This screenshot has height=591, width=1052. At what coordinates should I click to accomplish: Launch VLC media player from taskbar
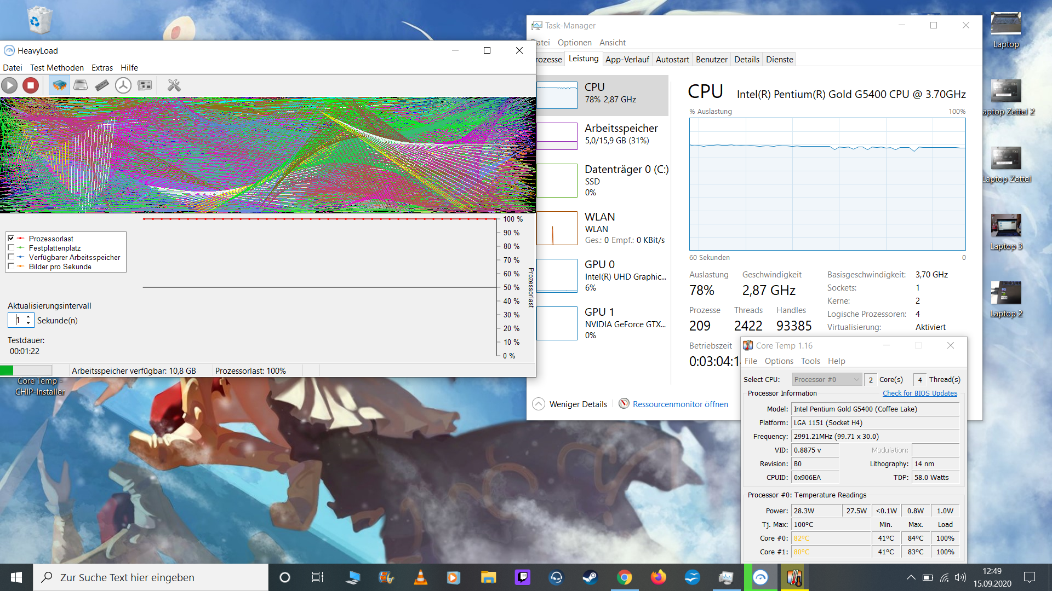tap(420, 577)
